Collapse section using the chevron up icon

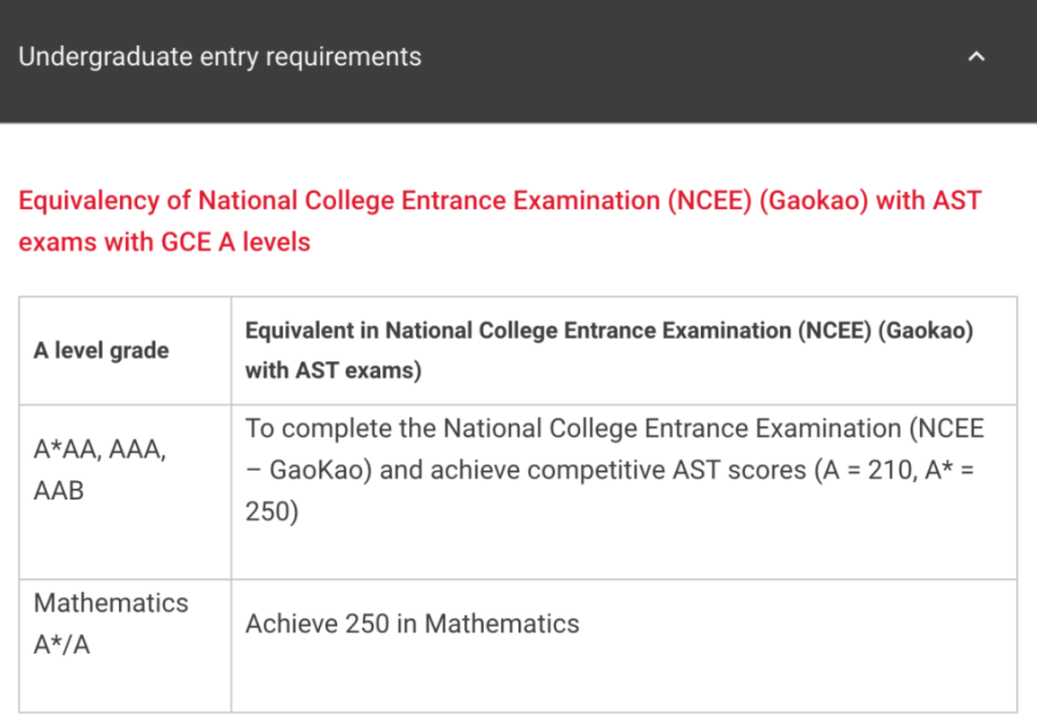click(x=977, y=57)
